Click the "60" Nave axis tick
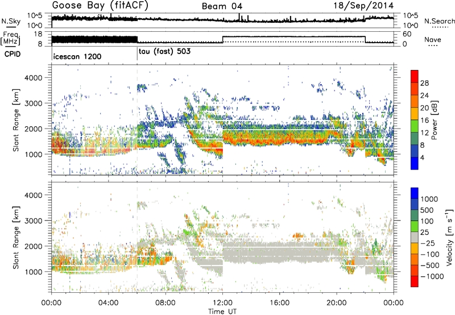Image resolution: width=455 pixels, height=315 pixels. tap(407, 34)
